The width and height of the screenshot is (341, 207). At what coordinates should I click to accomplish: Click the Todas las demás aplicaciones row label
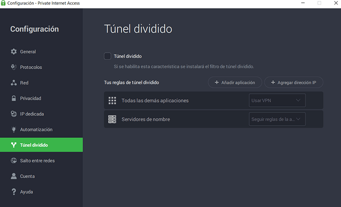(x=155, y=101)
